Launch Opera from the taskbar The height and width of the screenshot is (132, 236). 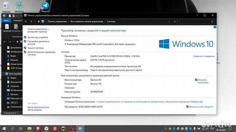[72, 128]
